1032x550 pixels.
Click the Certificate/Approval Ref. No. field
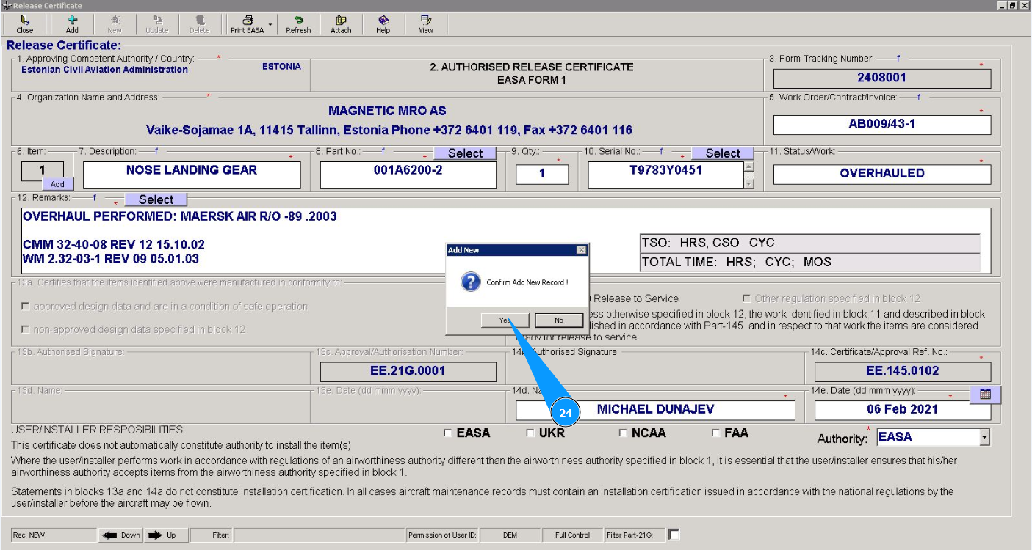(x=903, y=371)
